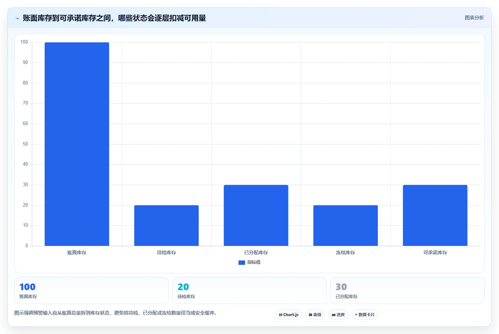The height and width of the screenshot is (334, 499).
Task: Click the 待检库存 x-axis label
Action: coord(166,253)
